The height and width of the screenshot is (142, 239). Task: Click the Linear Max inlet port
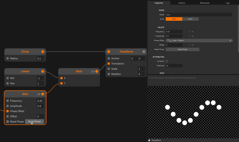[x=7, y=83]
